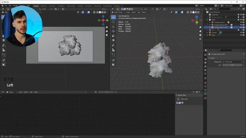Expand the Plane object in outliner
The width and height of the screenshot is (246, 138).
tap(207, 35)
